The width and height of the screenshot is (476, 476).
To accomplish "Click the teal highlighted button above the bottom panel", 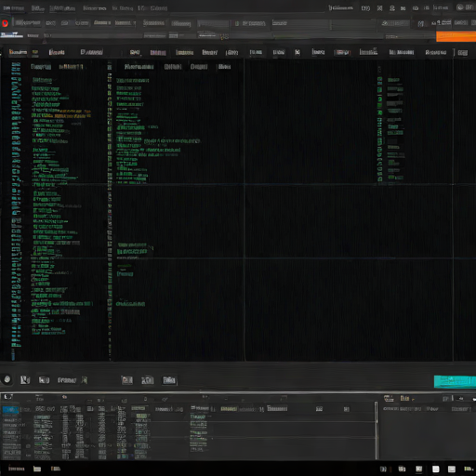I will 455,381.
